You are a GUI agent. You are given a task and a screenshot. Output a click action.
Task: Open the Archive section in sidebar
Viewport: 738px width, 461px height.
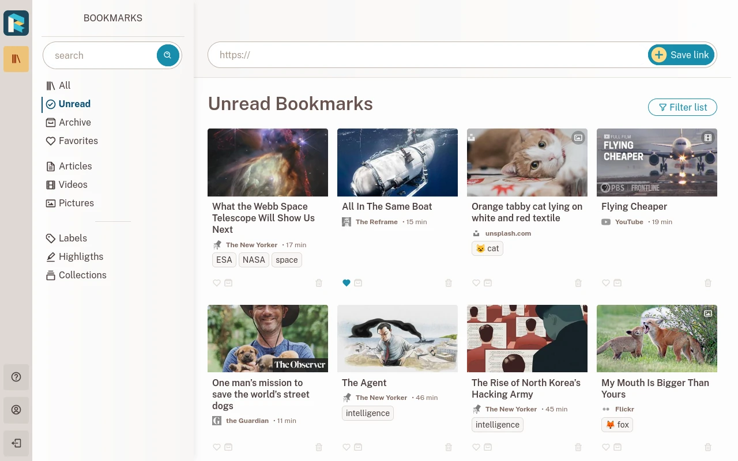(x=74, y=122)
